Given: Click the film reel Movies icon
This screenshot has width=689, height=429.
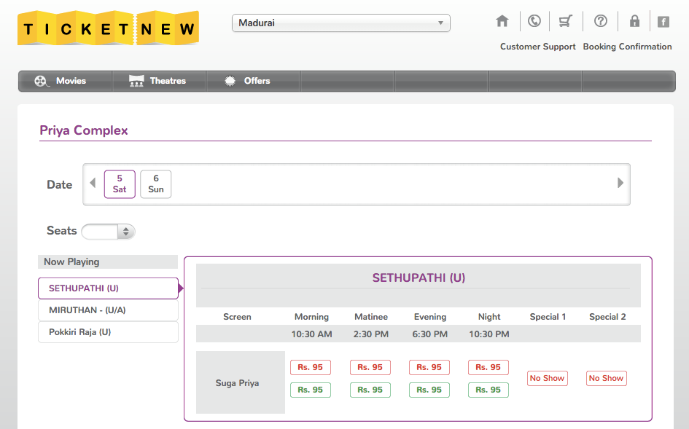Looking at the screenshot, I should pos(41,81).
